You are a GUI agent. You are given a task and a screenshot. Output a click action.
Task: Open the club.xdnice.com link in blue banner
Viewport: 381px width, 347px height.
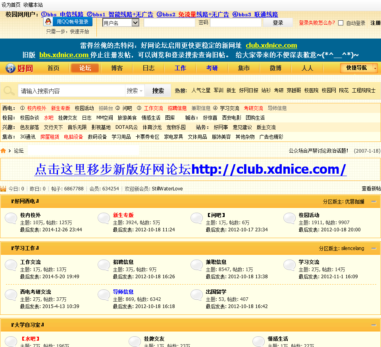(271, 45)
